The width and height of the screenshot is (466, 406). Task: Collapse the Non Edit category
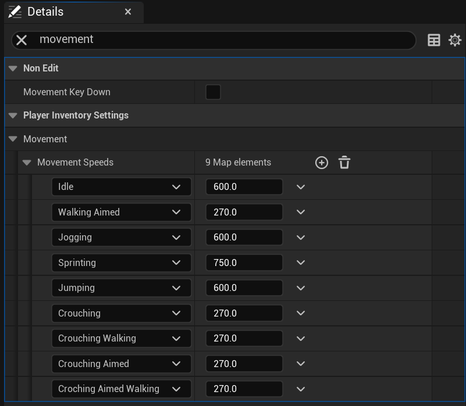tap(13, 69)
